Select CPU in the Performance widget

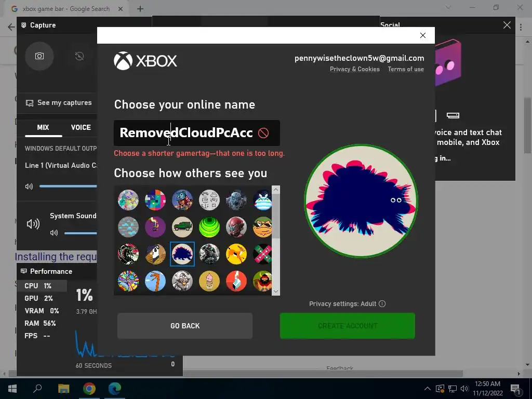click(42, 286)
